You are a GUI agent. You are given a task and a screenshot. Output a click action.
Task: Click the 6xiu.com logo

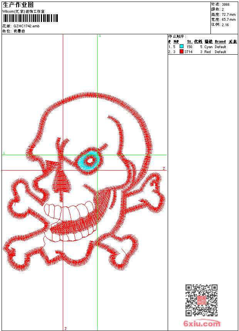pyautogui.click(x=202, y=323)
